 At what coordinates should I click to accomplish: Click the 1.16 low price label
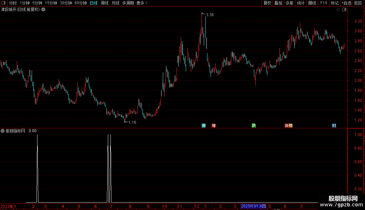click(132, 122)
